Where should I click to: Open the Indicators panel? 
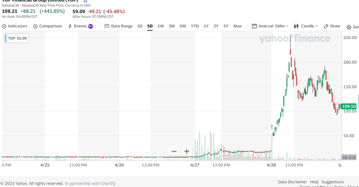(14, 26)
